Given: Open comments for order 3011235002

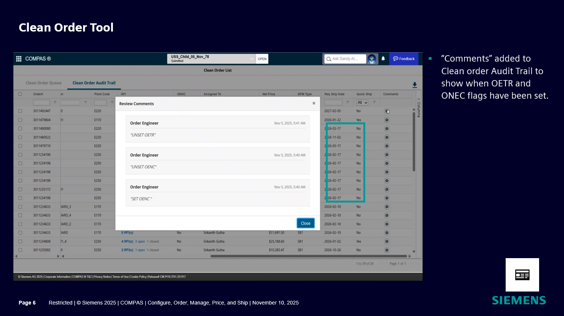Looking at the screenshot, I should coord(386,250).
